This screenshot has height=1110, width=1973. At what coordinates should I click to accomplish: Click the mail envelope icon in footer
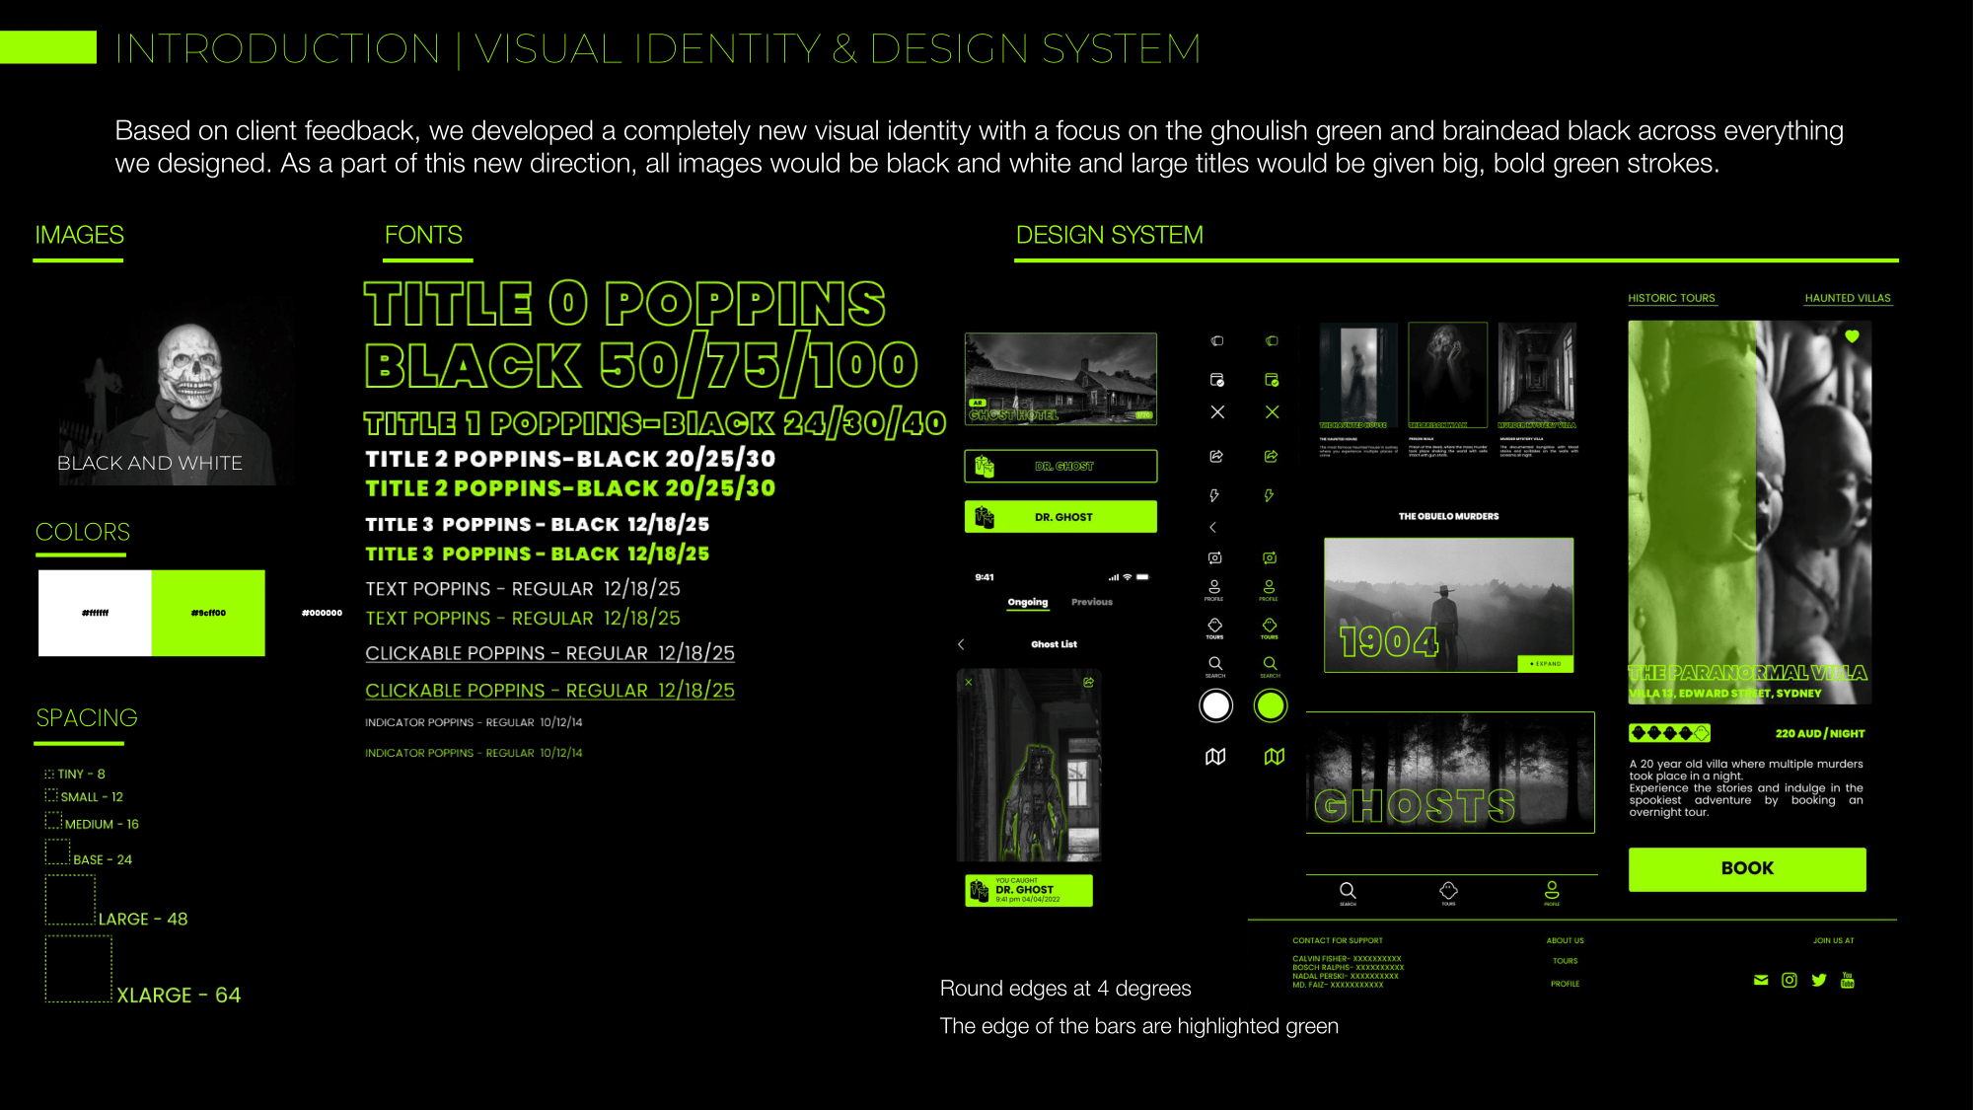click(1761, 980)
